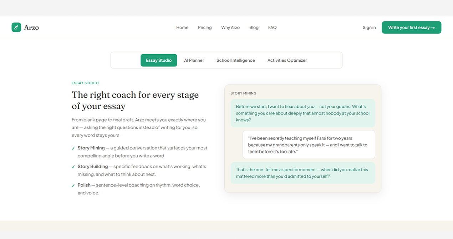The image size is (453, 239).
Task: Click the chat bubble 'That's the one'
Action: 303,173
